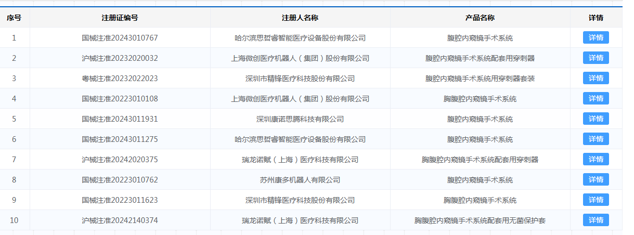Select registration number 国械注准20223011623
This screenshot has width=634, height=235.
(120, 200)
